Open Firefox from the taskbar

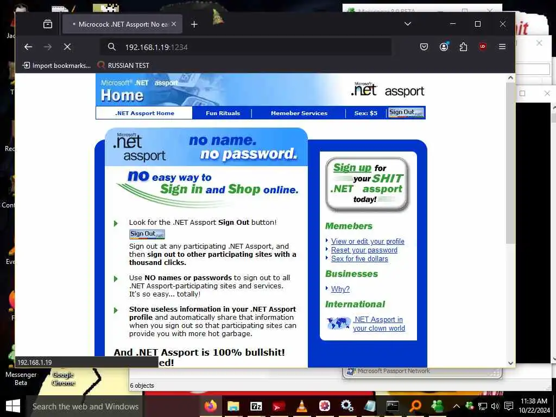click(x=211, y=406)
